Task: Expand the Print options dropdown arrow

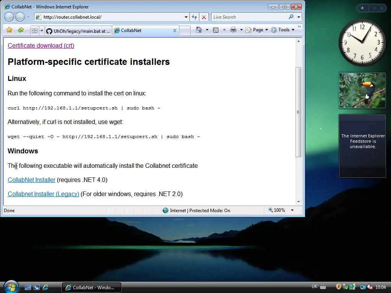Action: (241, 30)
